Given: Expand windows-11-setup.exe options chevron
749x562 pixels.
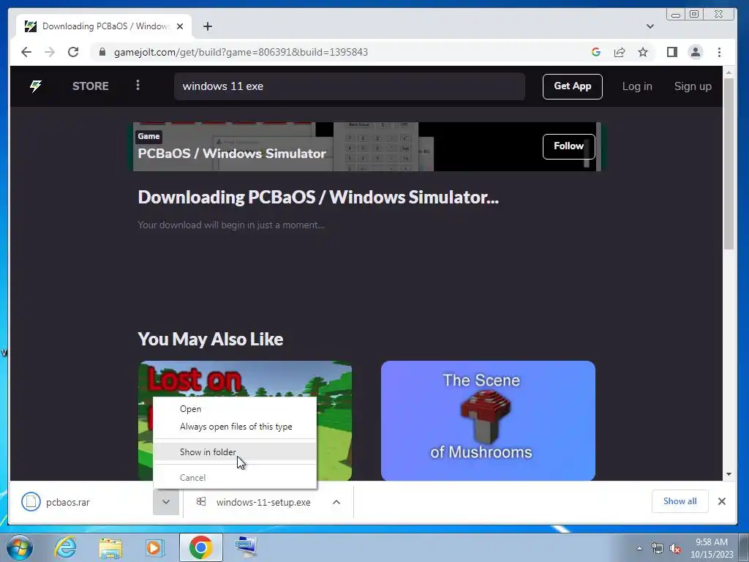Looking at the screenshot, I should coord(336,502).
